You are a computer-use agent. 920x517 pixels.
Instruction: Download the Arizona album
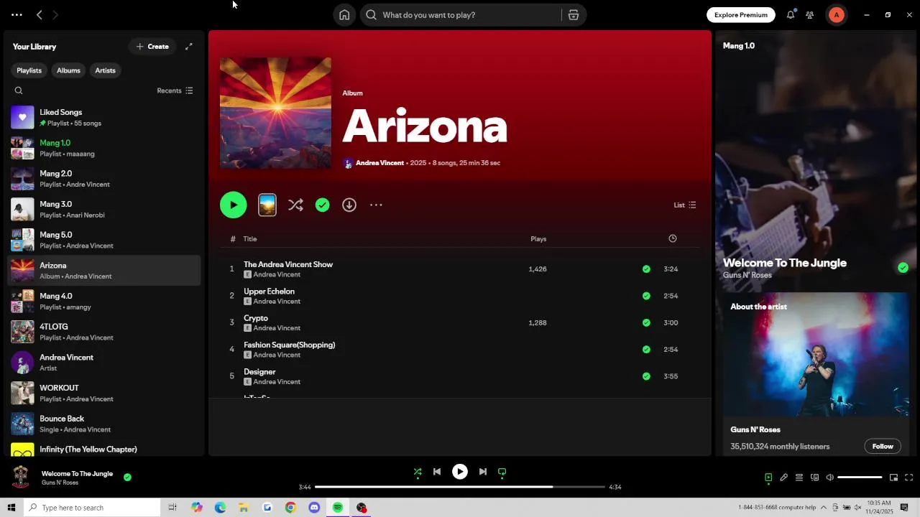(x=349, y=205)
